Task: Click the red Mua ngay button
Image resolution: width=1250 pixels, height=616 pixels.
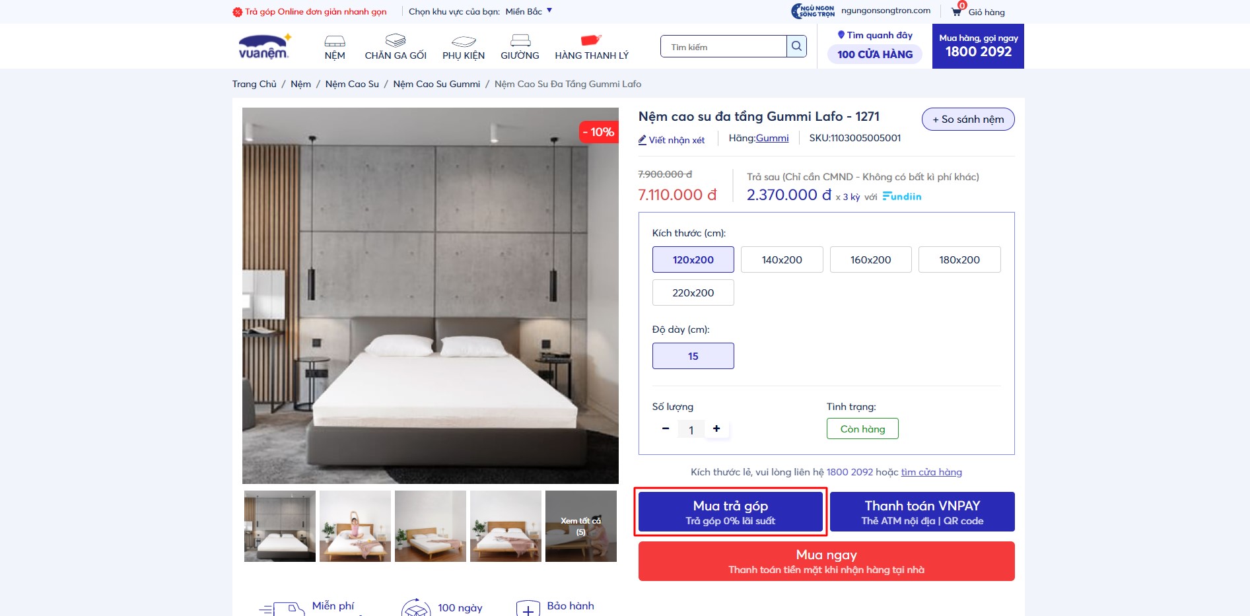Action: (827, 561)
